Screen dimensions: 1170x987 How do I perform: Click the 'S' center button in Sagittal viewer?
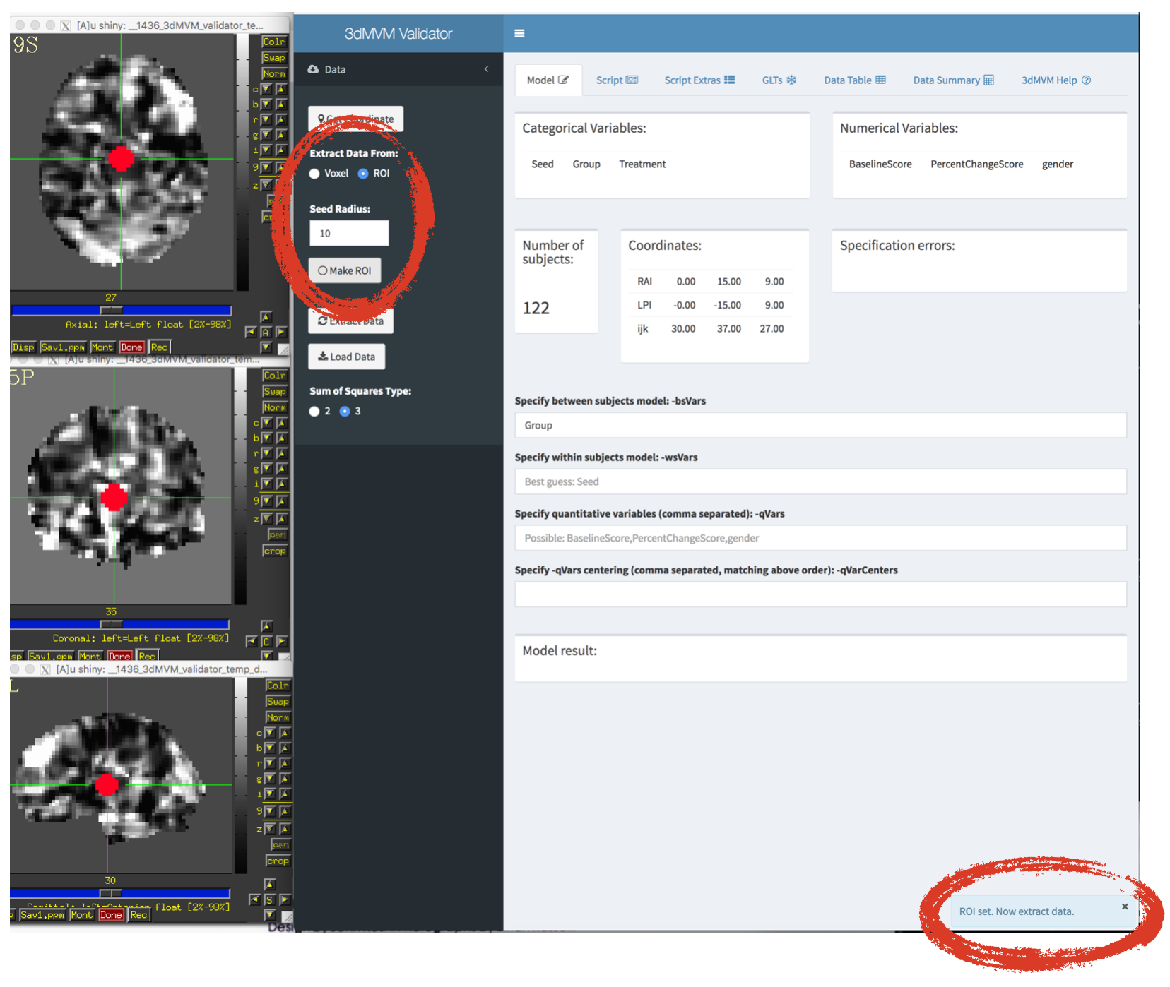[269, 900]
